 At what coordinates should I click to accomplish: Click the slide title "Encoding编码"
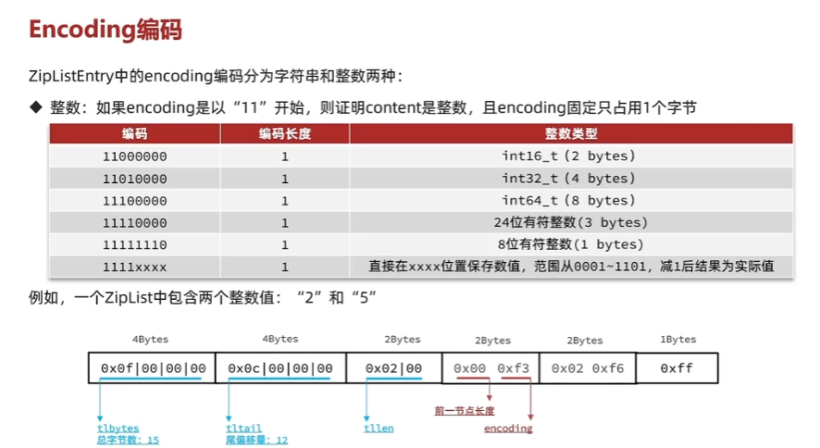pyautogui.click(x=106, y=30)
